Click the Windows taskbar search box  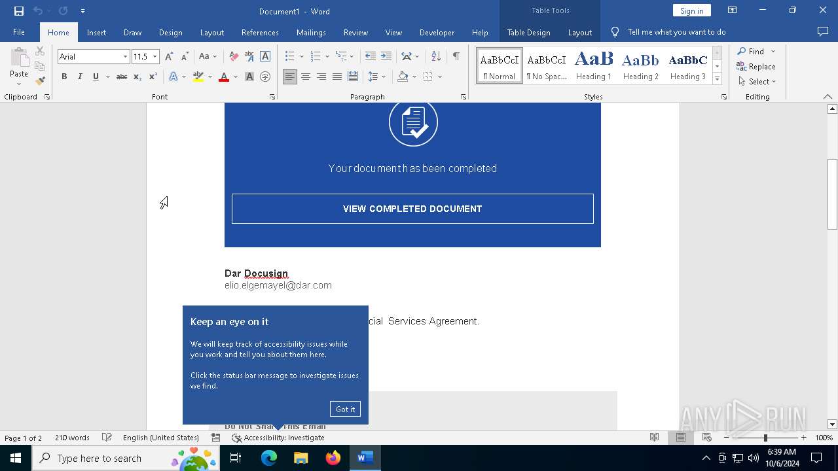click(x=125, y=458)
